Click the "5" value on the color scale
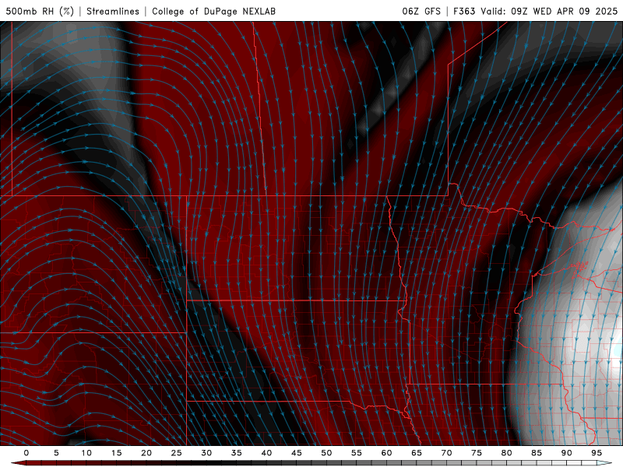This screenshot has width=623, height=467. point(56,453)
